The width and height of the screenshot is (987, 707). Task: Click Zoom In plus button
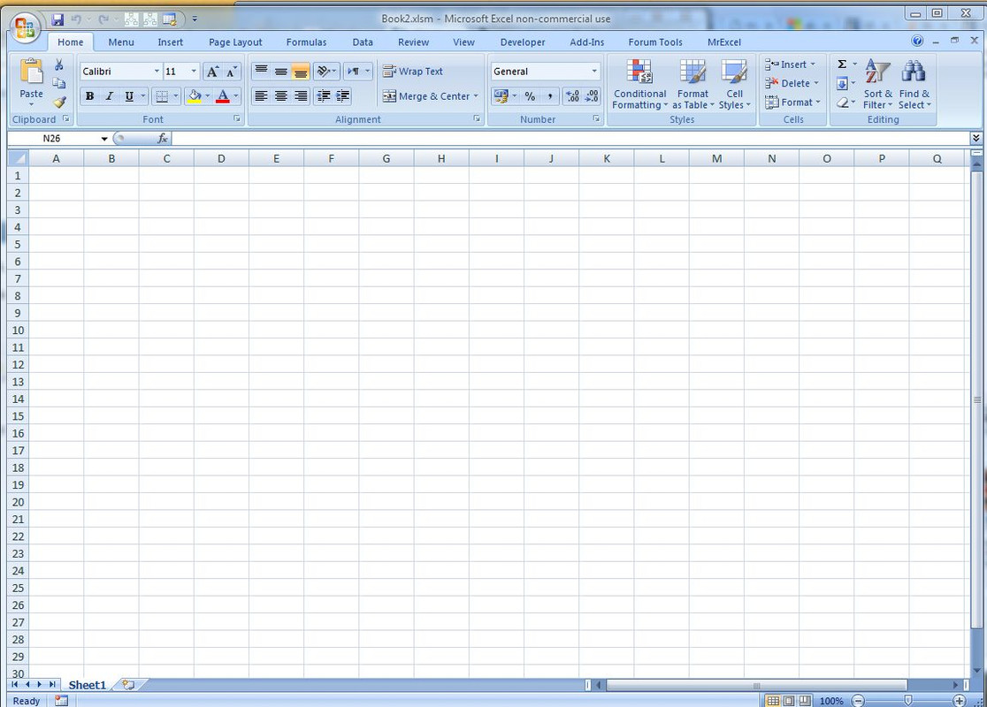[x=960, y=701]
